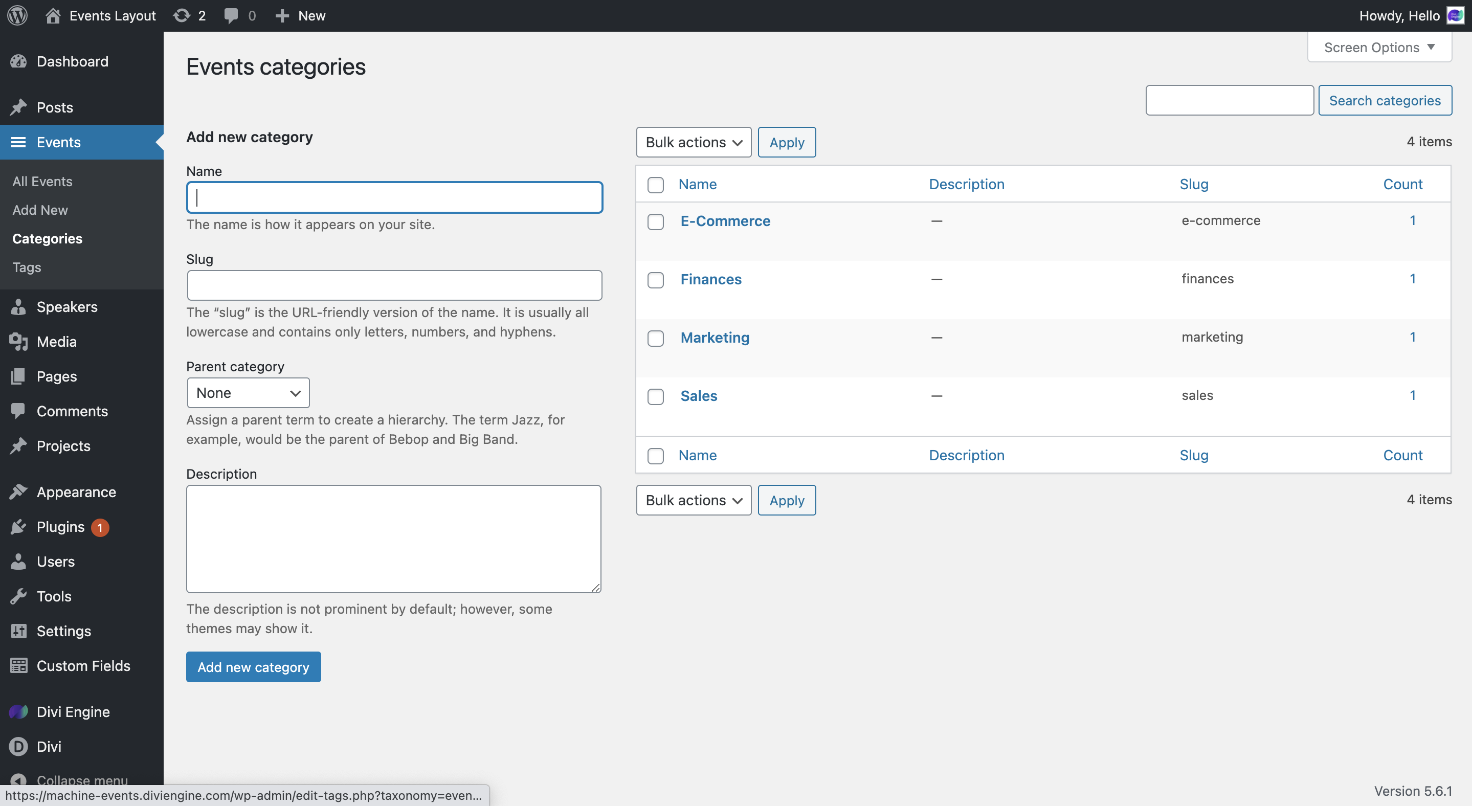The image size is (1472, 806).
Task: Open the Speakers sidebar icon
Action: 18,307
